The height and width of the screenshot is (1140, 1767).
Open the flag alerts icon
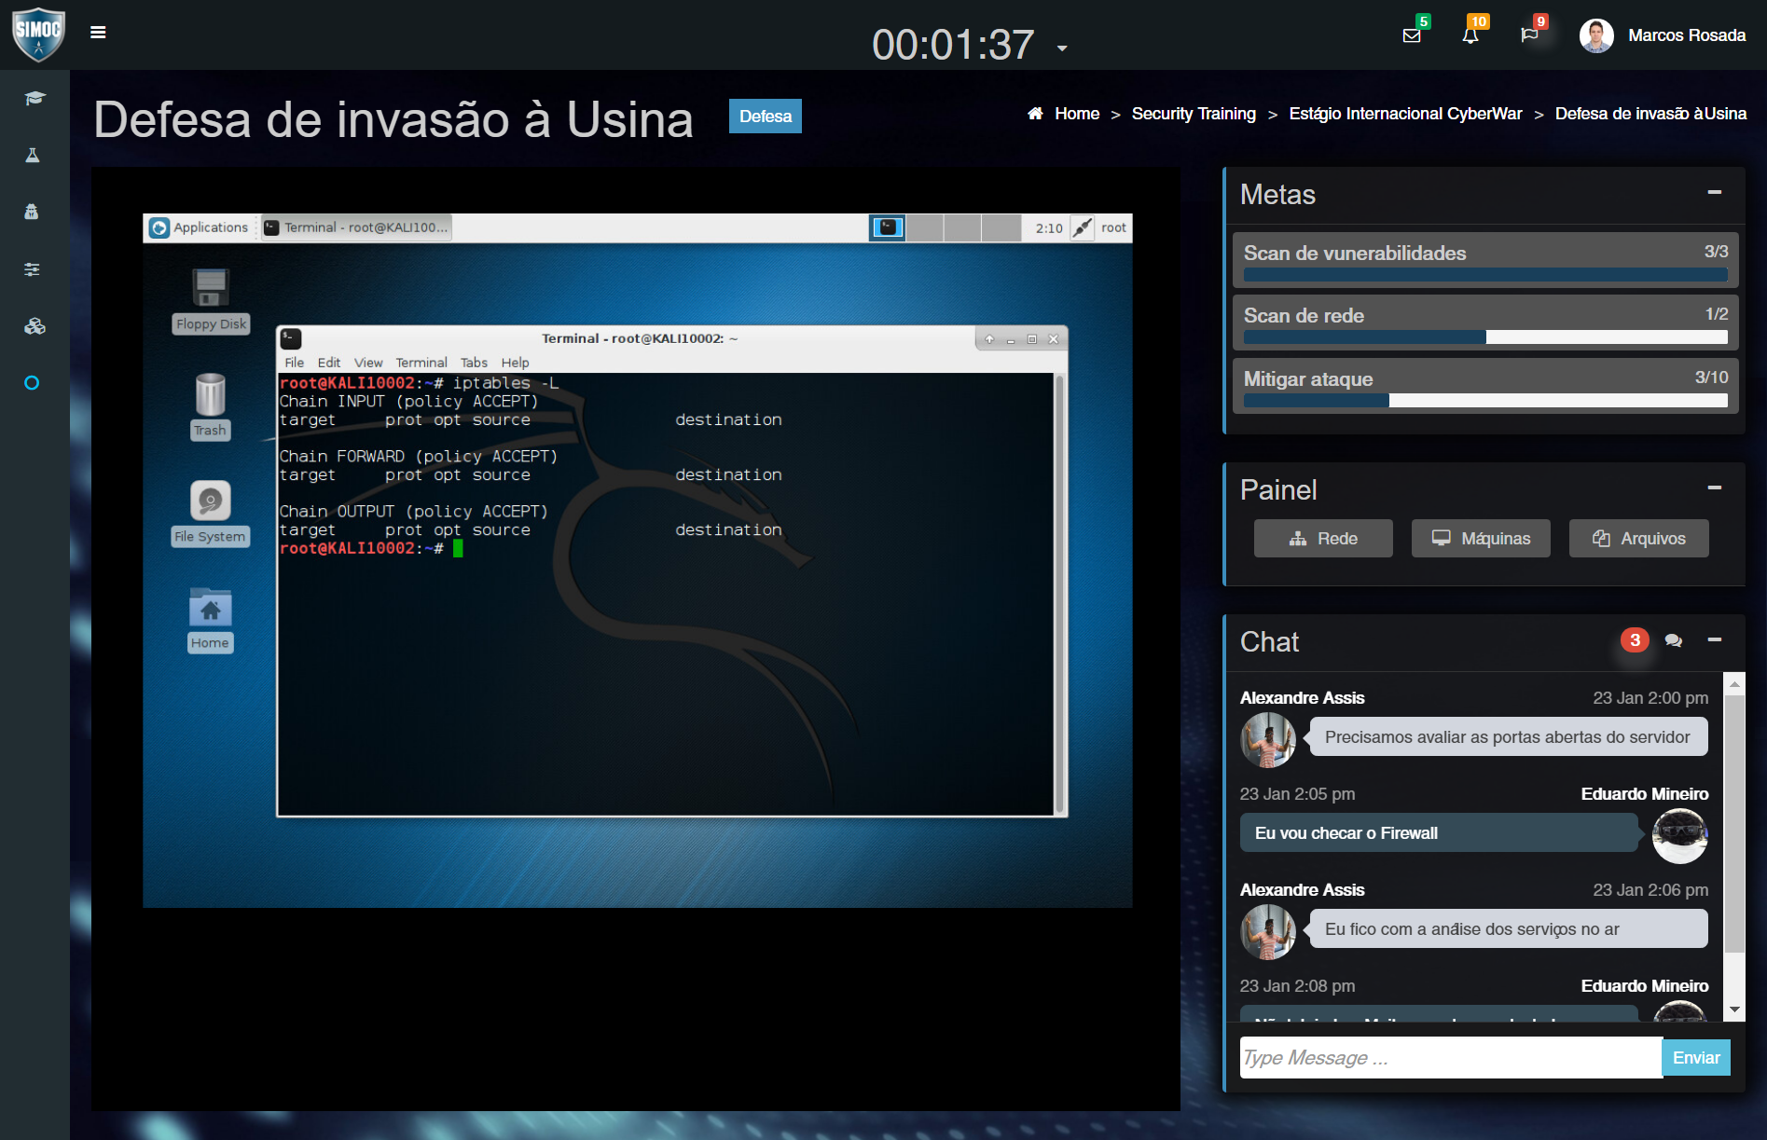pos(1529,35)
